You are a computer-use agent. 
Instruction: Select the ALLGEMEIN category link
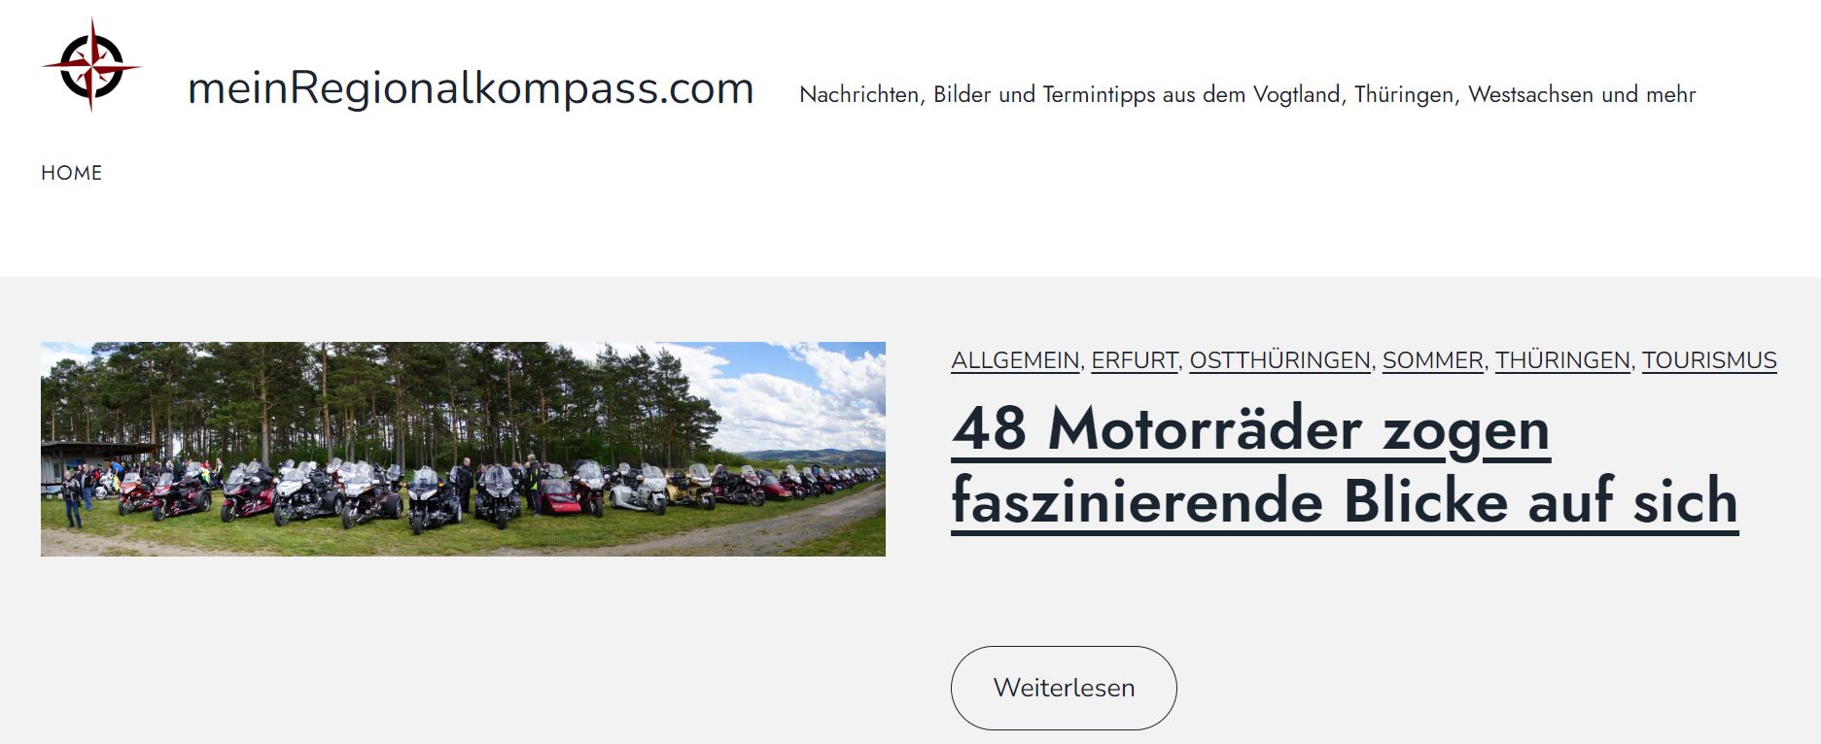[1015, 360]
